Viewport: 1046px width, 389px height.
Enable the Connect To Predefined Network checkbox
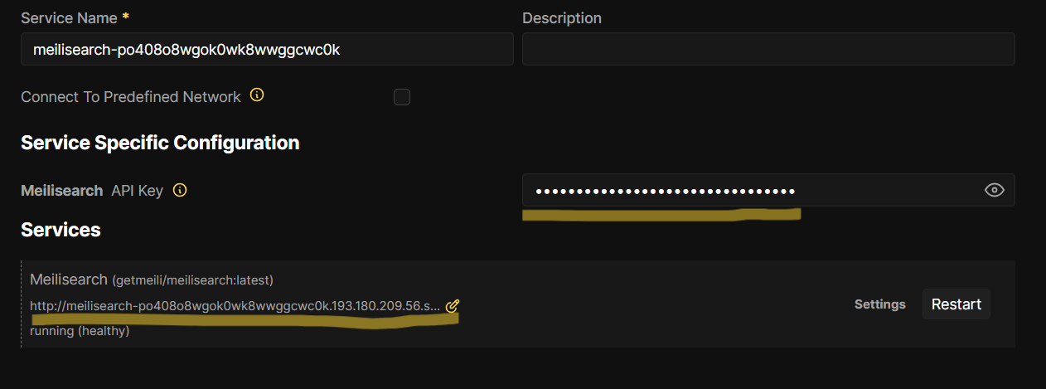tap(402, 97)
